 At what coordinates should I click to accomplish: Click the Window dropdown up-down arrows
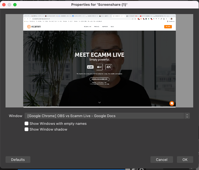[x=187, y=116]
